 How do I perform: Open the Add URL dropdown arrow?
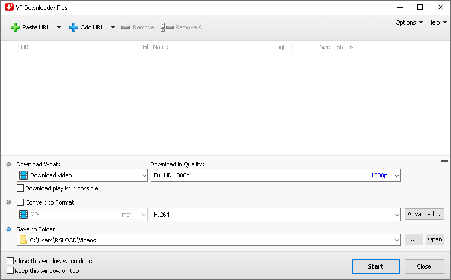(112, 27)
